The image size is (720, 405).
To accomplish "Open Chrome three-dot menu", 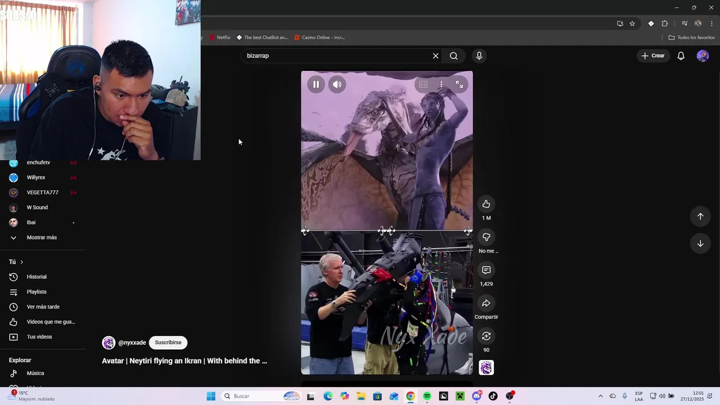I will (x=712, y=24).
